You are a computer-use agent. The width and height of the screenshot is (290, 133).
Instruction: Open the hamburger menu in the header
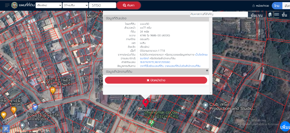7,5
